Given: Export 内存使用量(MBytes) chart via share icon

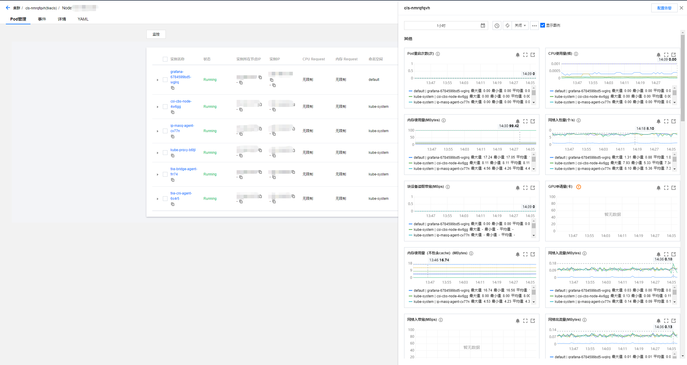Looking at the screenshot, I should (533, 121).
